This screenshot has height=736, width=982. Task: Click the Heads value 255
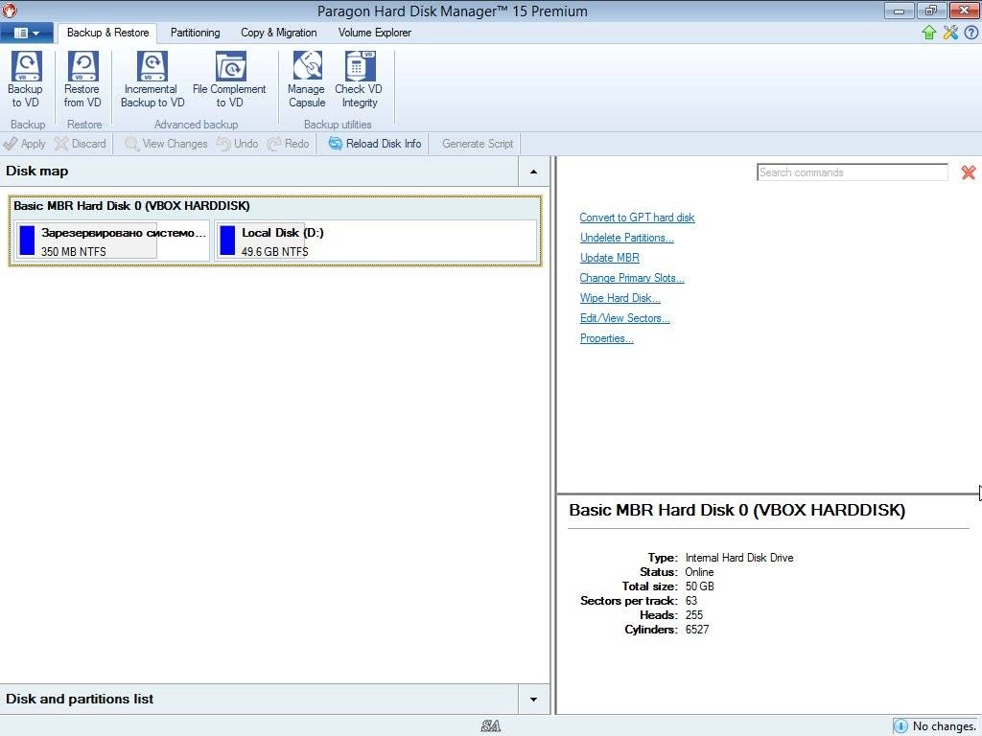point(694,615)
